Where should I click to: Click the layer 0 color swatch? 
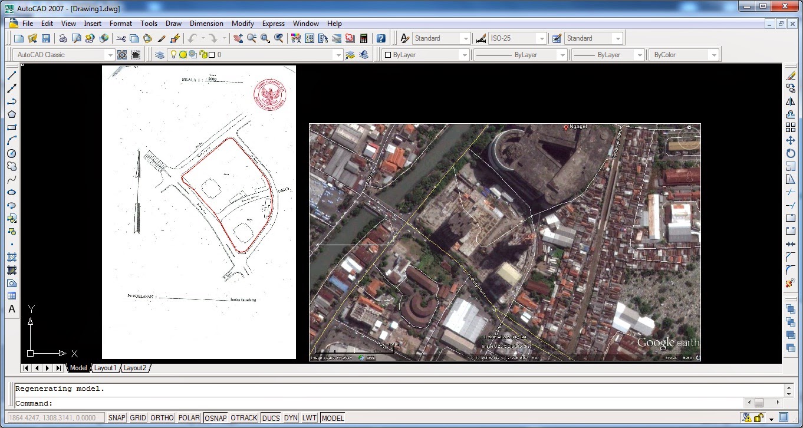tap(212, 55)
